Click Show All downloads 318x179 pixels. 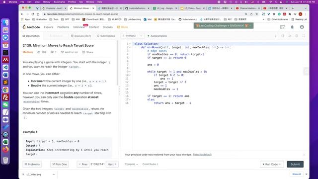pyautogui.click(x=297, y=174)
